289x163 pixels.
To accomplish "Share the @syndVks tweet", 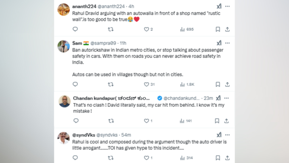I will coord(227,158).
